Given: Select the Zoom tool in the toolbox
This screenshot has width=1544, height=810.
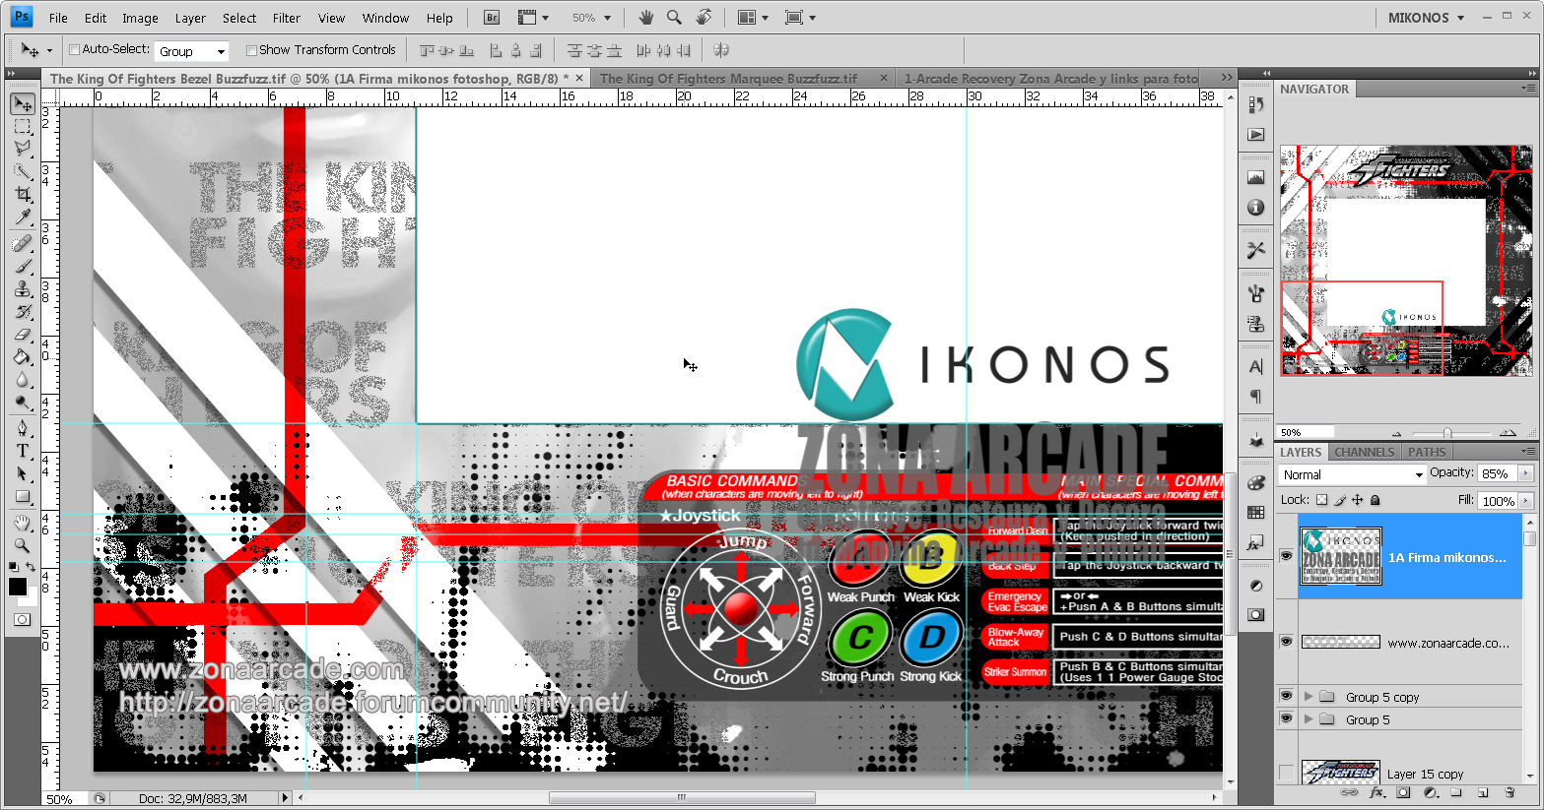Looking at the screenshot, I should (23, 545).
